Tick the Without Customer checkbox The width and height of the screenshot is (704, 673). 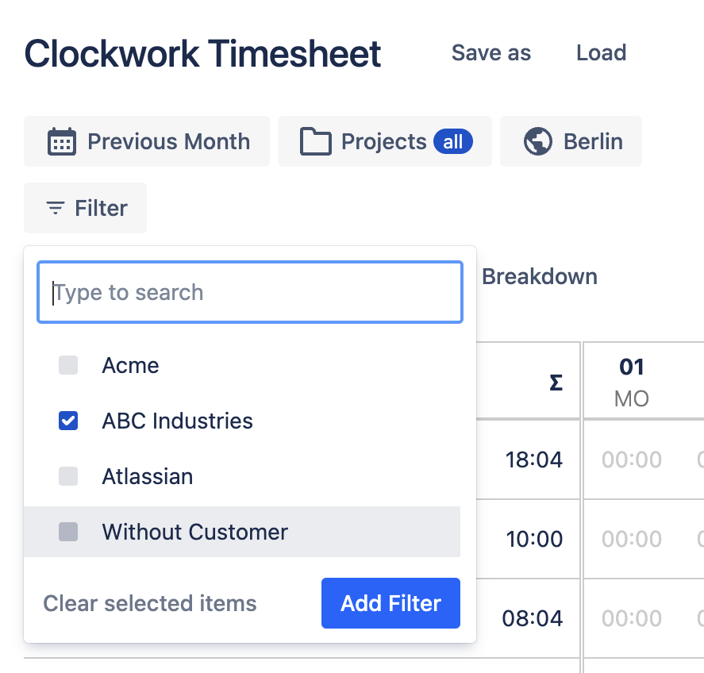pos(68,533)
